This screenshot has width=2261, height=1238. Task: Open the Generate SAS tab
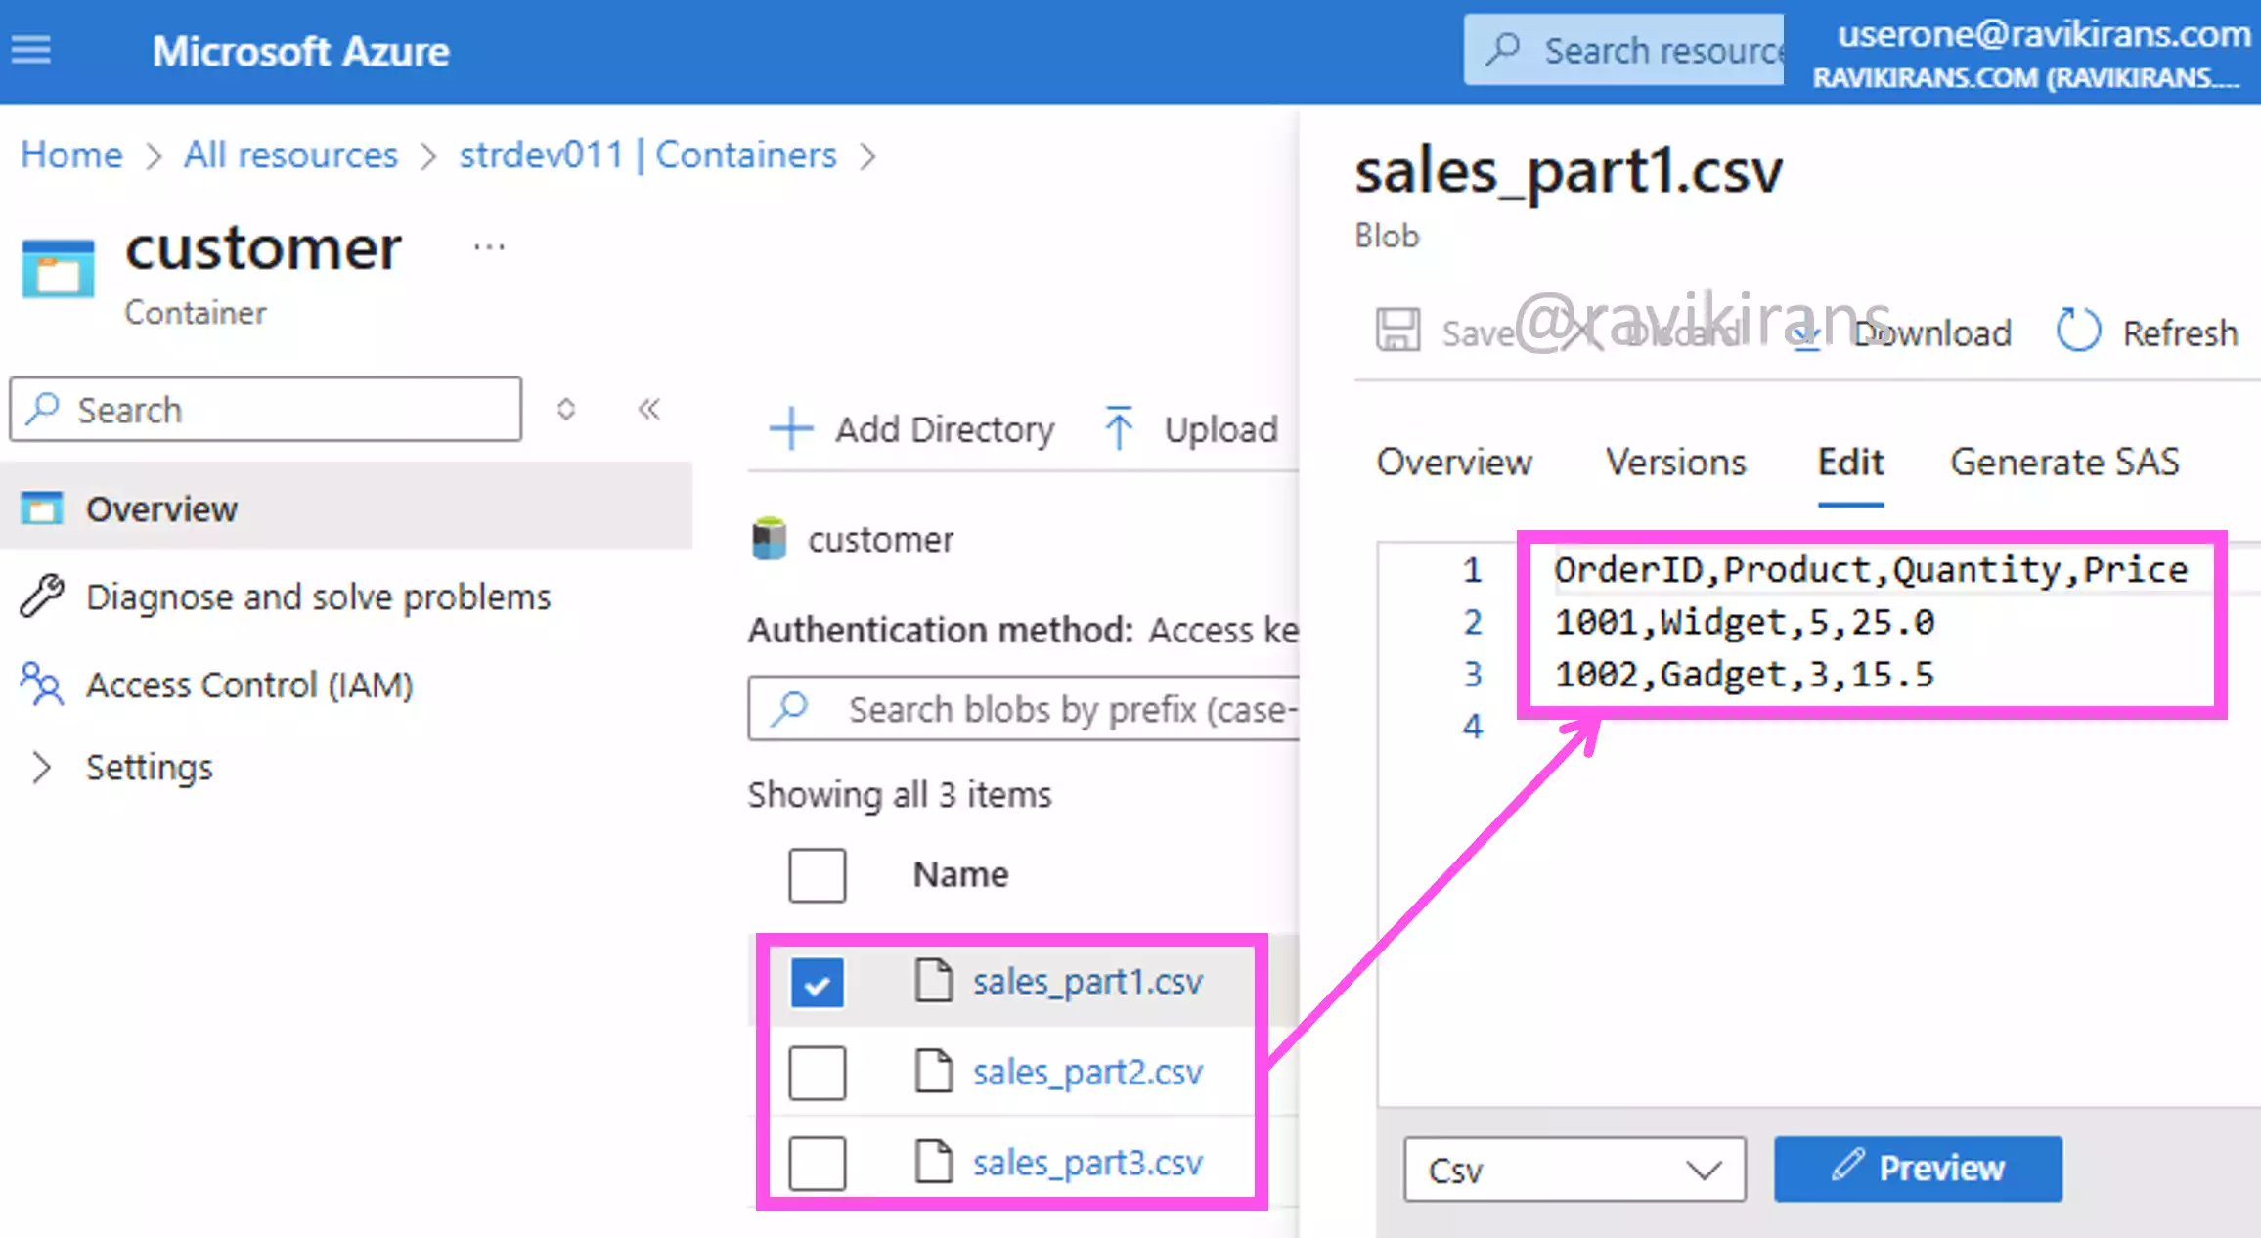click(x=2064, y=462)
